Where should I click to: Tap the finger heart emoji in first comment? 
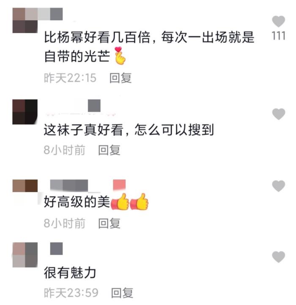pyautogui.click(x=120, y=56)
